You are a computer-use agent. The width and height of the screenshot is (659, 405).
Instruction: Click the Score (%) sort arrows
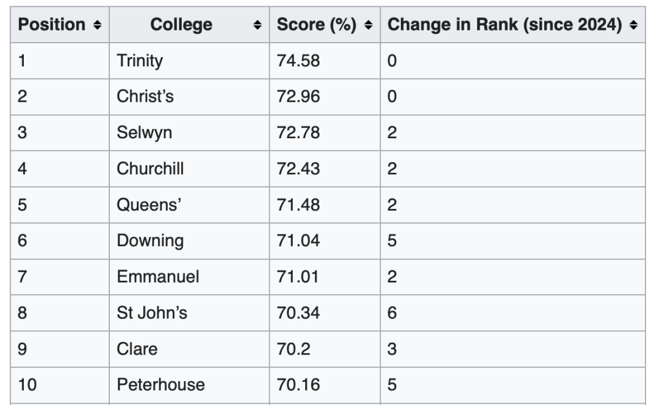(x=369, y=25)
